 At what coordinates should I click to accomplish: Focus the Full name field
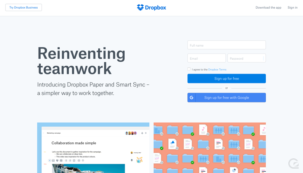[x=226, y=45]
